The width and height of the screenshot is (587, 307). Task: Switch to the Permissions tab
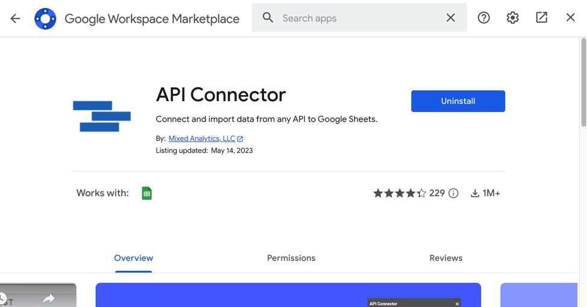pos(291,258)
